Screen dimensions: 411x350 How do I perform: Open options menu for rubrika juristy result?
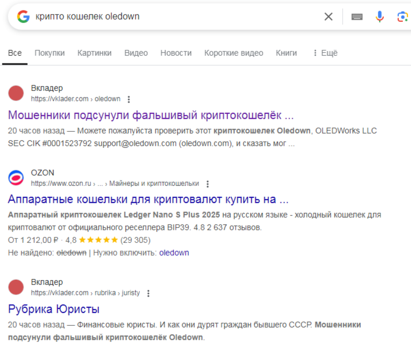(149, 294)
